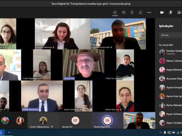Image resolution: width=182 pixels, height=136 pixels.
Task: Click the meeting title text at top
Action: [91, 4]
